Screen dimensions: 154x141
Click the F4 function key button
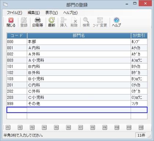[44, 127]
